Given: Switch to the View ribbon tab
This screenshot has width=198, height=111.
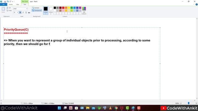Looking at the screenshot, I should point(18,4).
